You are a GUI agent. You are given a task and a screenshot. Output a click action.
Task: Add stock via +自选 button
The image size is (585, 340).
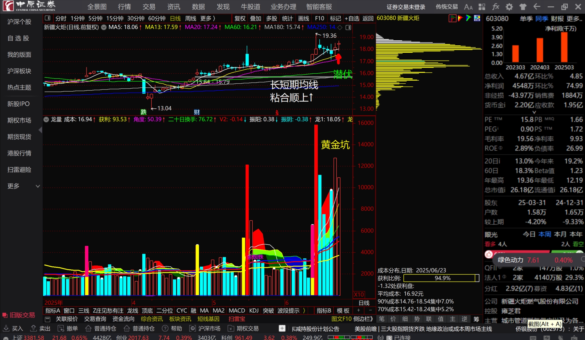(352, 18)
